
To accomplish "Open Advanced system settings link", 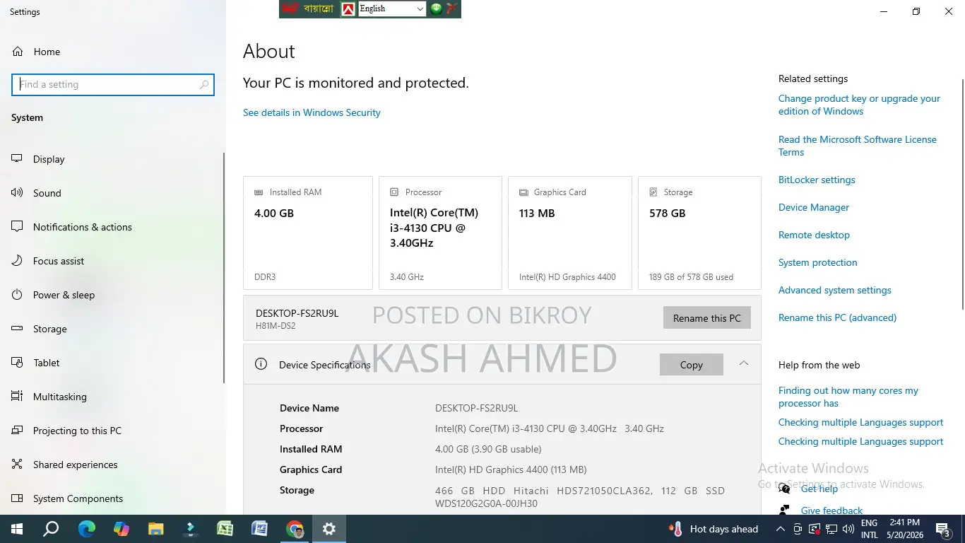I will 834,290.
